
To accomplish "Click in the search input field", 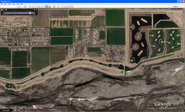I will pos(8,6).
